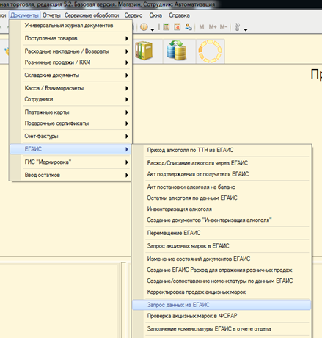The height and width of the screenshot is (338, 322).
Task: Open the calculator toolbar icon
Action: 167,26
